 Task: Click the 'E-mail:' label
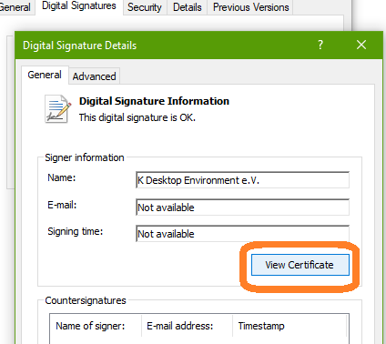coord(62,205)
